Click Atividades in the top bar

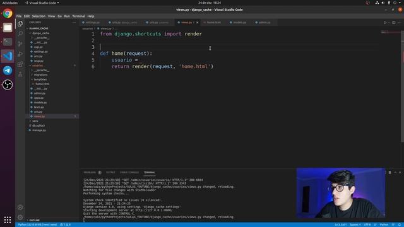pyautogui.click(x=10, y=3)
